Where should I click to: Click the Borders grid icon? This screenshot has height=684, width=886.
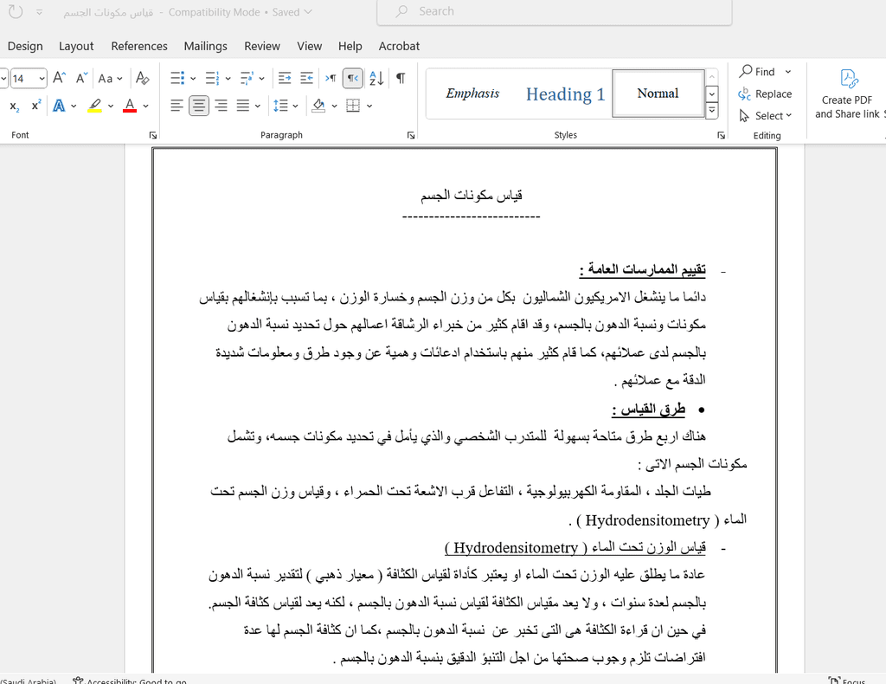pos(353,106)
